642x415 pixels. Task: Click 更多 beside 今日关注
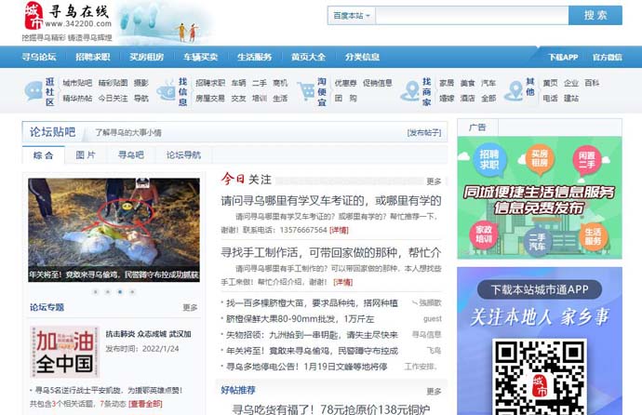click(434, 181)
